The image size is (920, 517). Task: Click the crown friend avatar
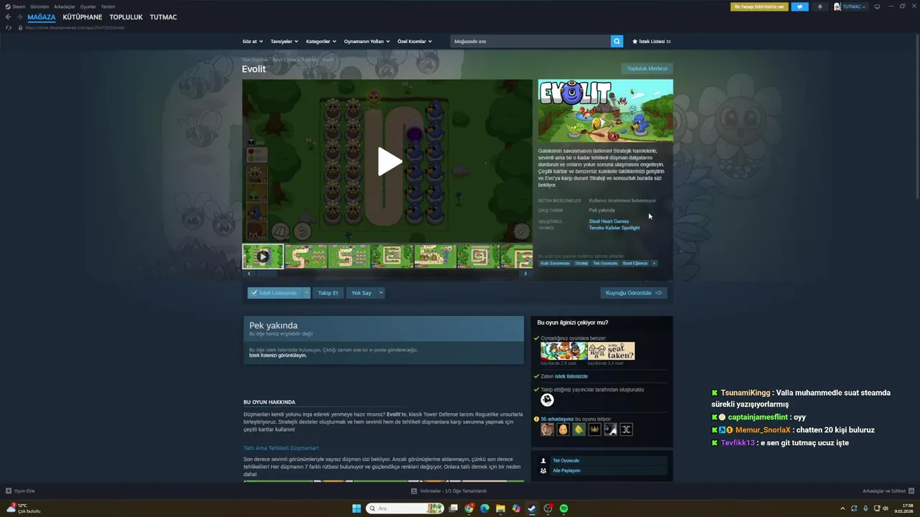pyautogui.click(x=594, y=429)
